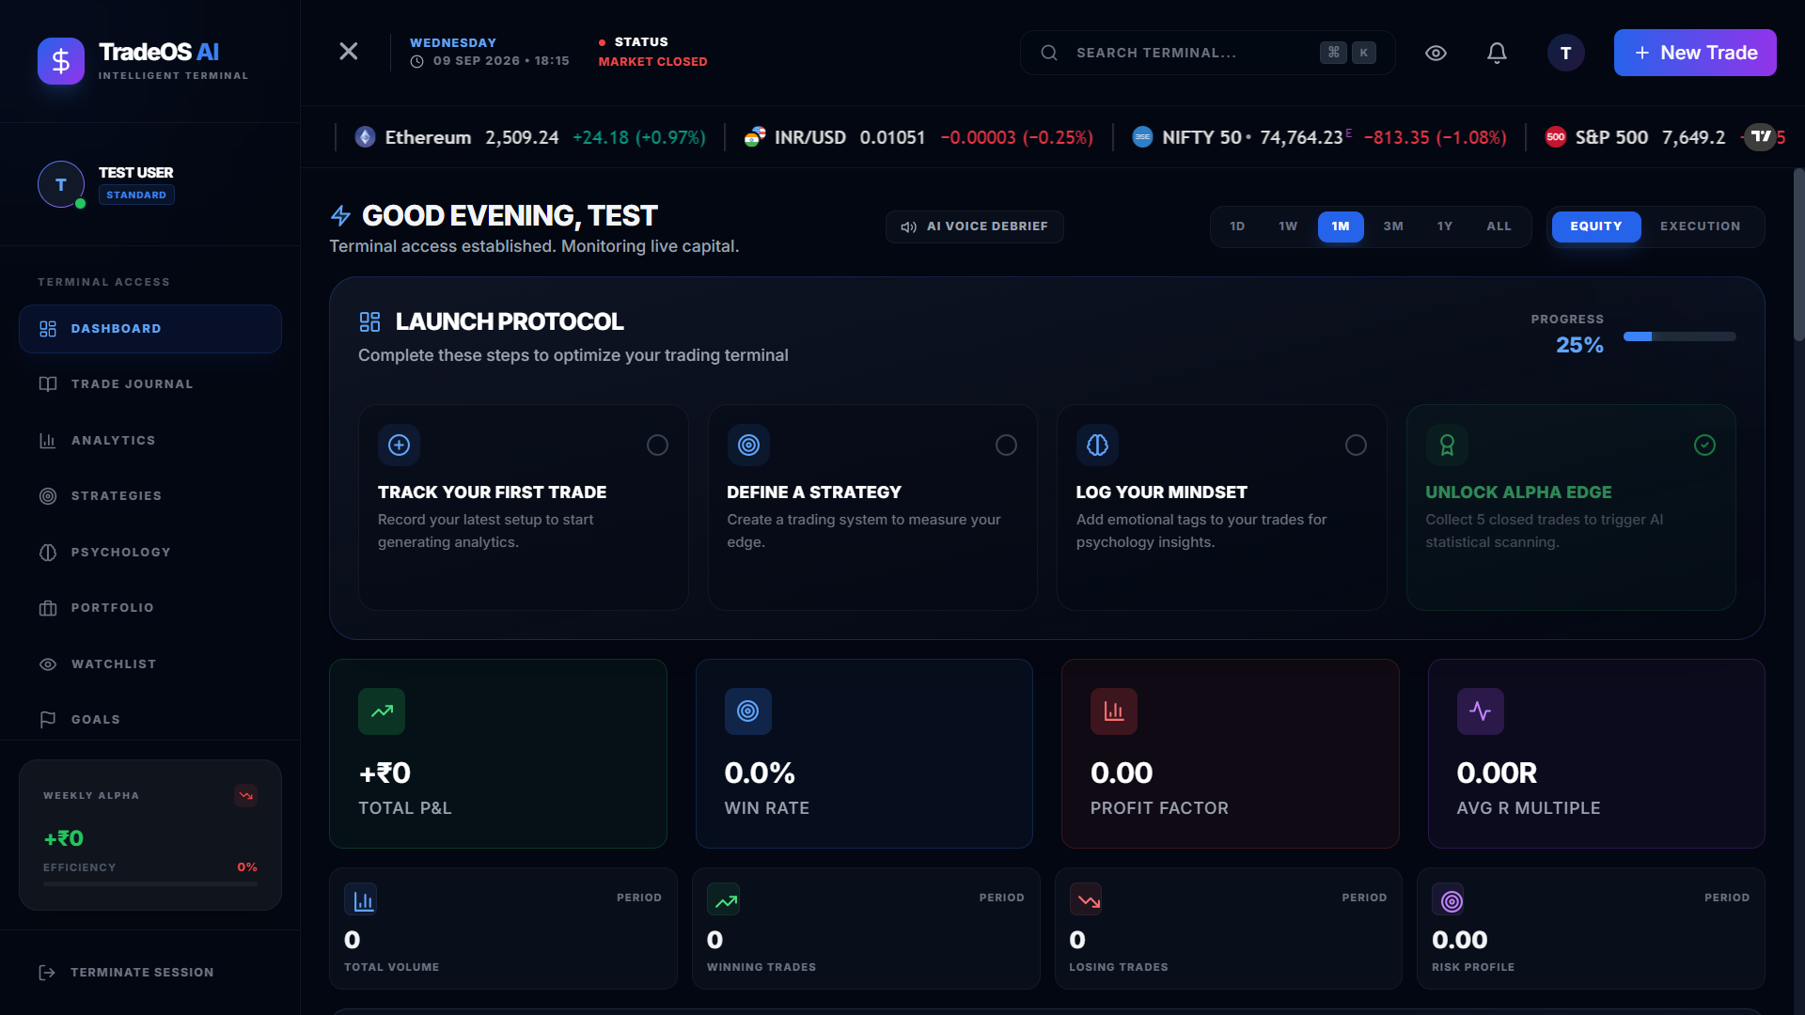
Task: Click the MARKET CLOSED status text
Action: 652,62
